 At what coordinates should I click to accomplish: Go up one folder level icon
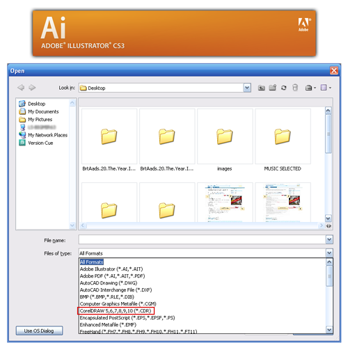pos(262,88)
